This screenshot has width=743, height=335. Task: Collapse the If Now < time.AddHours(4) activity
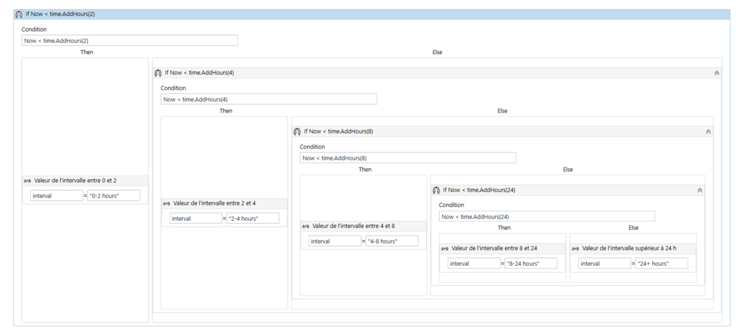pos(716,73)
